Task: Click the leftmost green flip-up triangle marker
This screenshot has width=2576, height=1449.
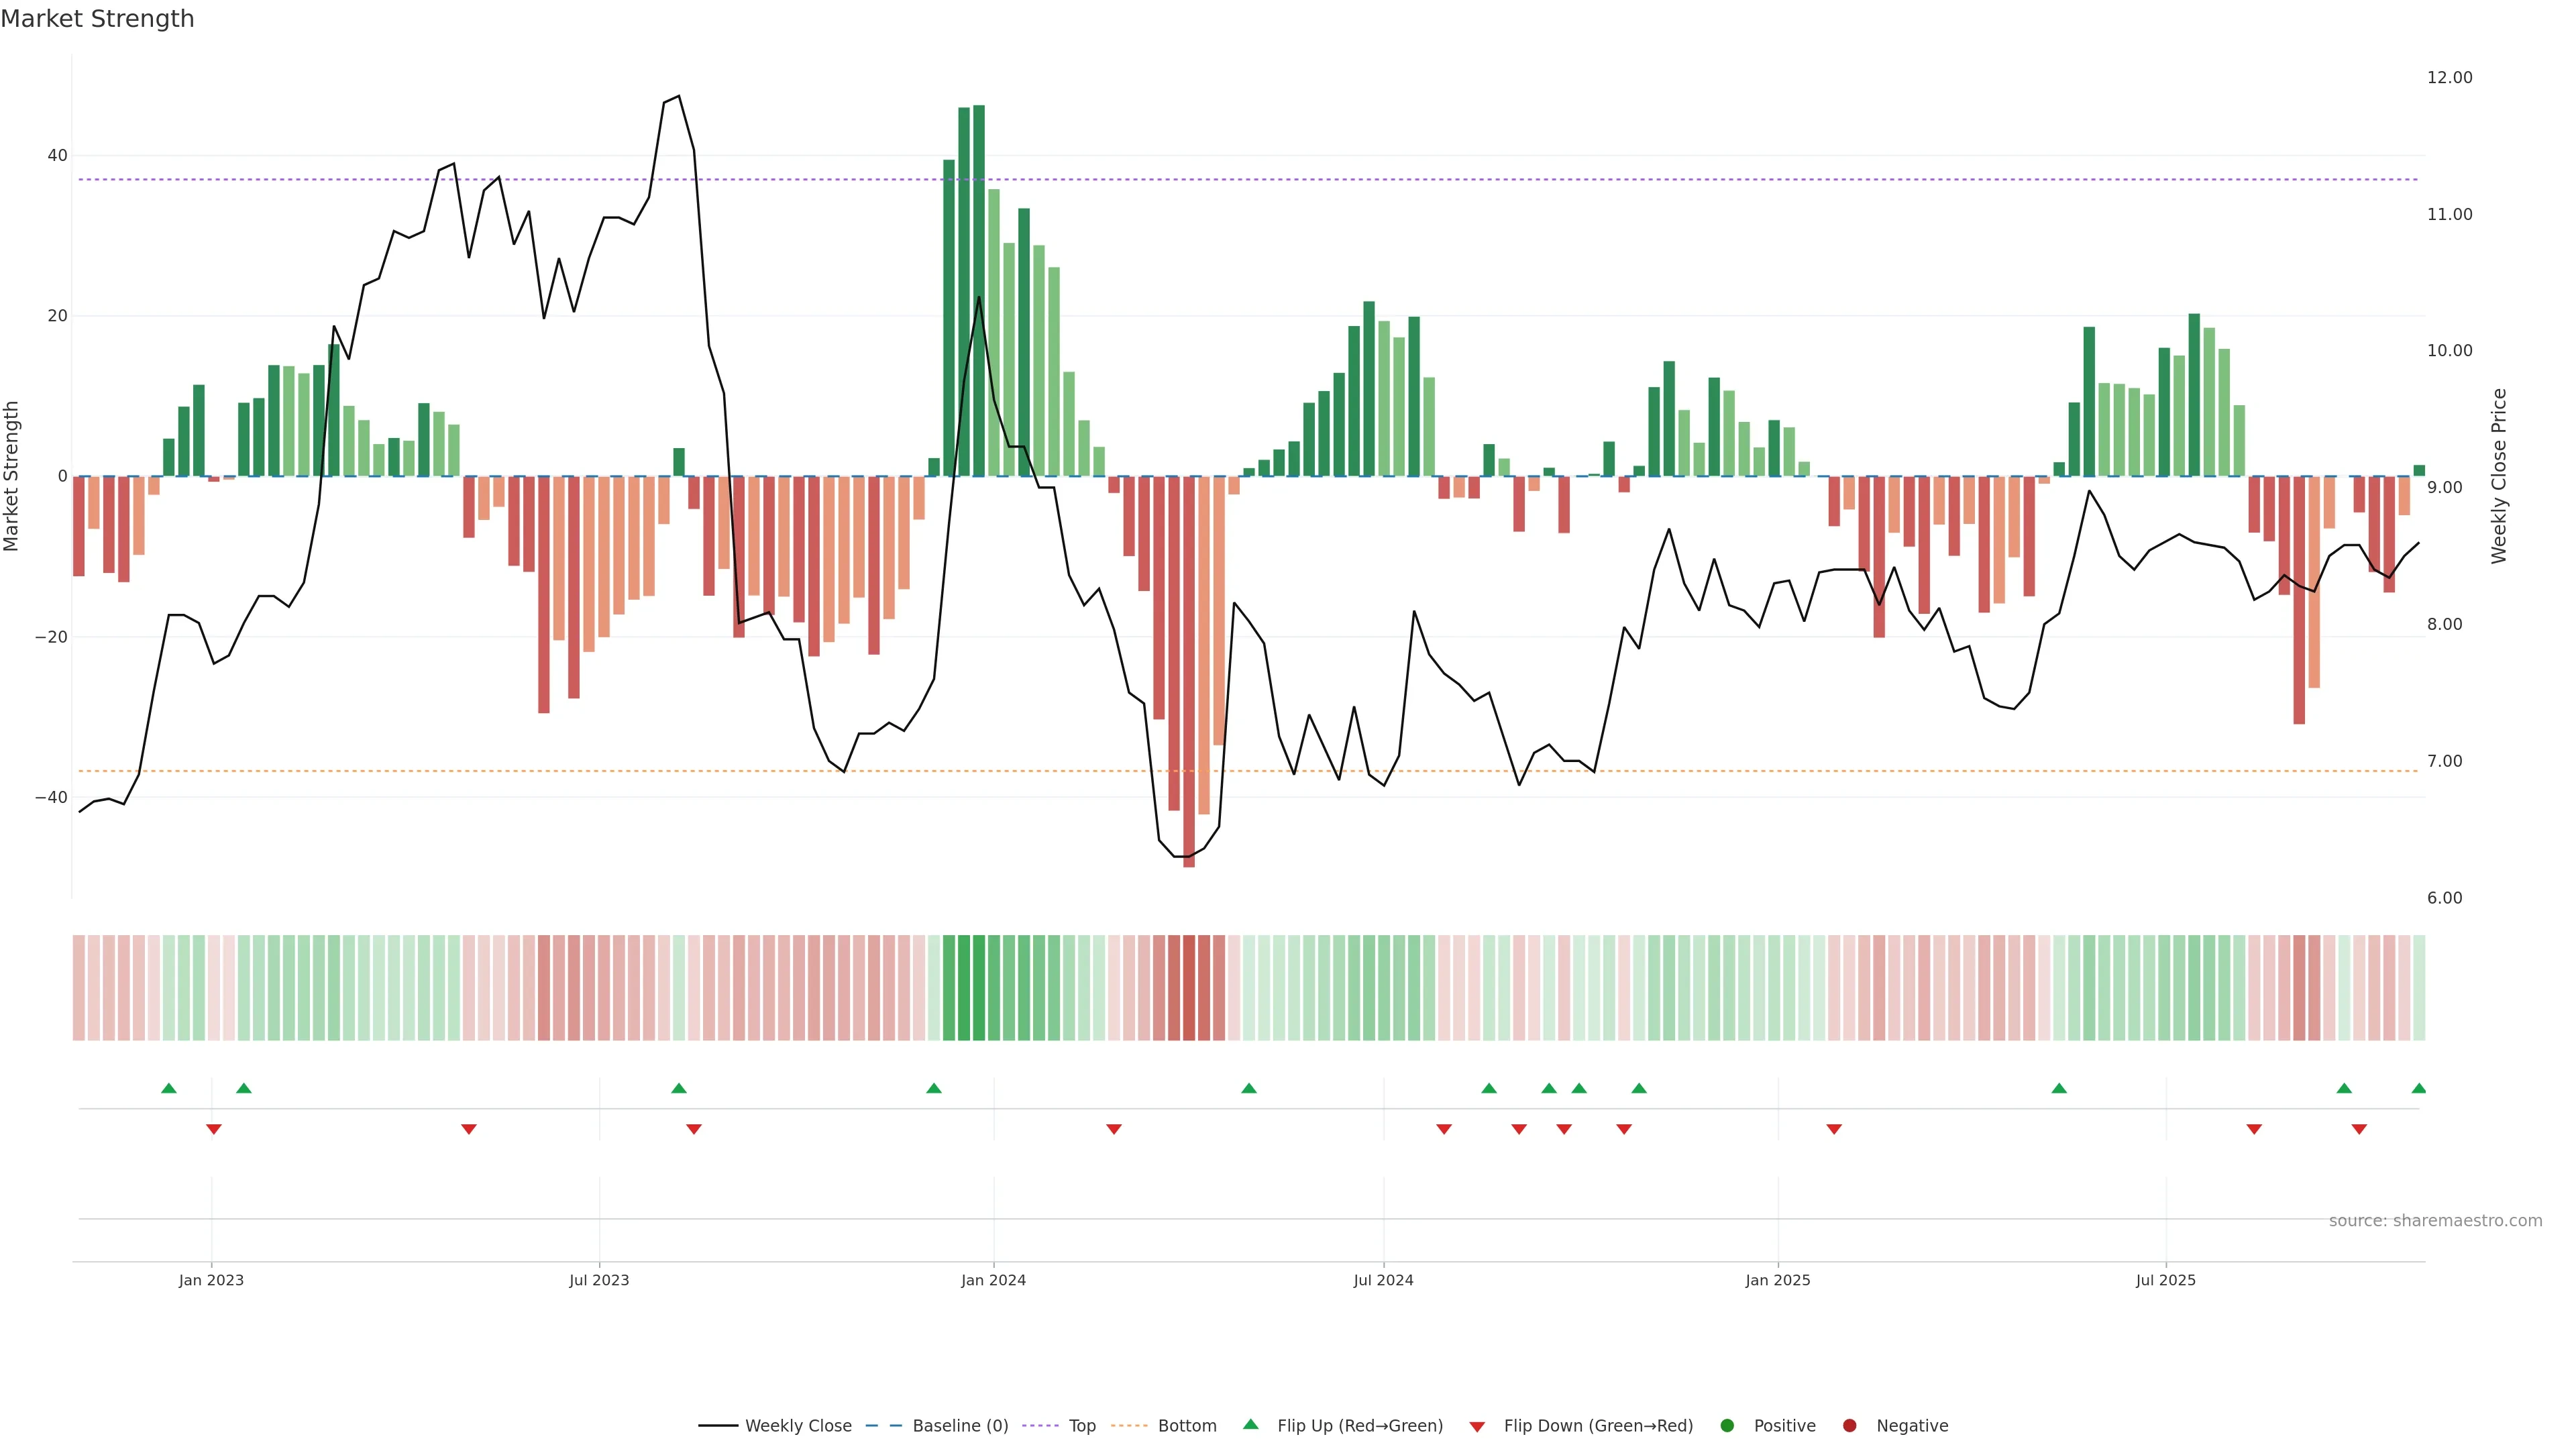Action: tap(168, 1088)
